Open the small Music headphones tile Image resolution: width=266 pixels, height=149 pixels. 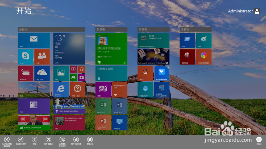(x=82, y=69)
